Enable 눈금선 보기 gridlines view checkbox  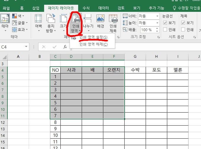pos(165,23)
